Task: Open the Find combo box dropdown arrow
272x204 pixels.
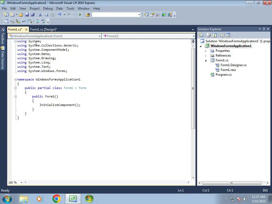Action: click(139, 15)
